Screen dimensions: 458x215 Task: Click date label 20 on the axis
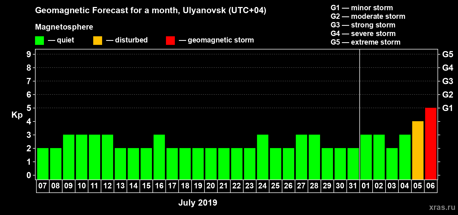click(211, 186)
